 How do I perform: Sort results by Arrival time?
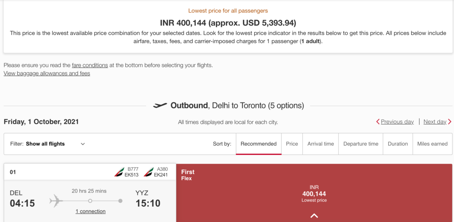tap(320, 144)
